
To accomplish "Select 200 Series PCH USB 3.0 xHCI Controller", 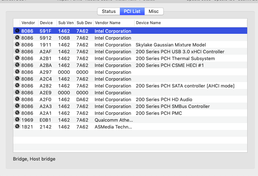I will (180, 52).
